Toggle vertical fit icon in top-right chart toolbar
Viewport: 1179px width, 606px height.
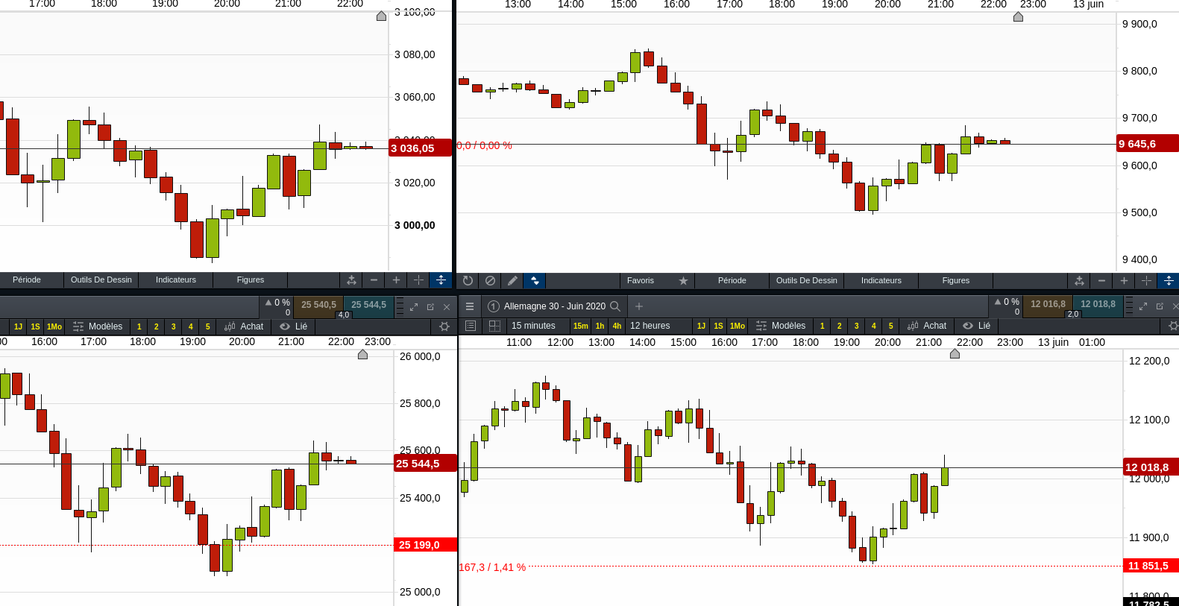(x=1169, y=281)
